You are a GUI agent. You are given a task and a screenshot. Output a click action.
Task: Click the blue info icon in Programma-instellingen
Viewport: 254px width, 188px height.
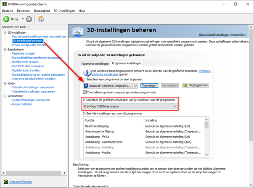[x=87, y=73]
